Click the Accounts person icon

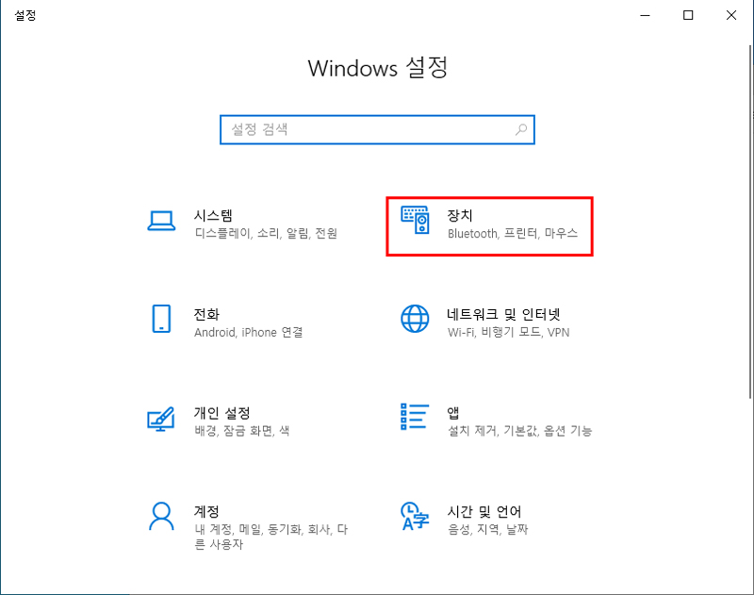pos(161,516)
